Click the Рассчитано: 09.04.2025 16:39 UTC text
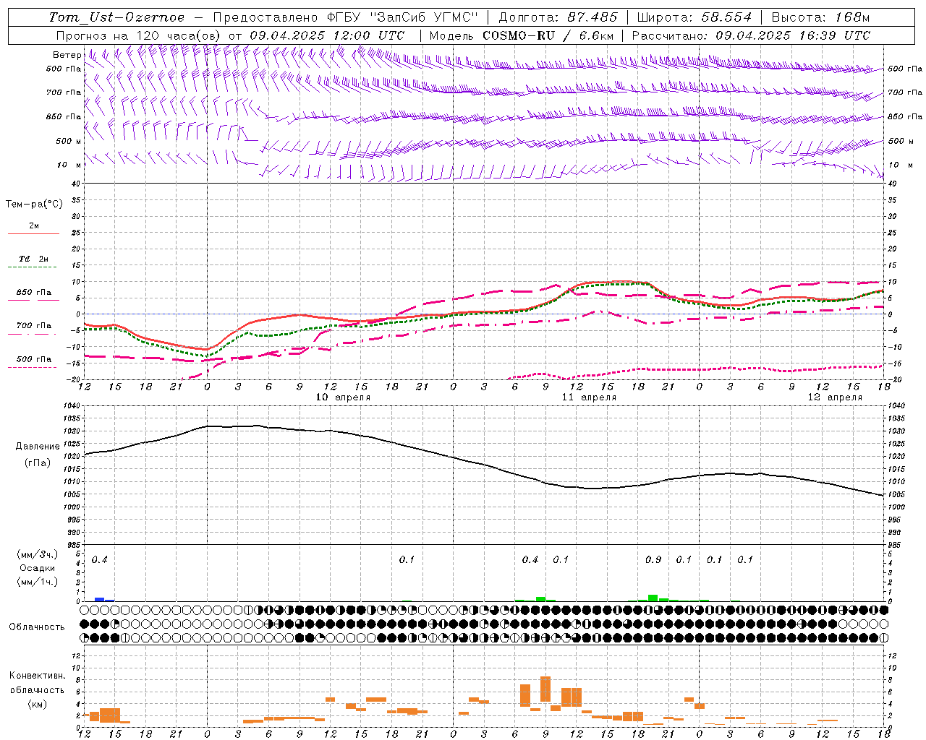This screenshot has height=740, width=926. 751,35
